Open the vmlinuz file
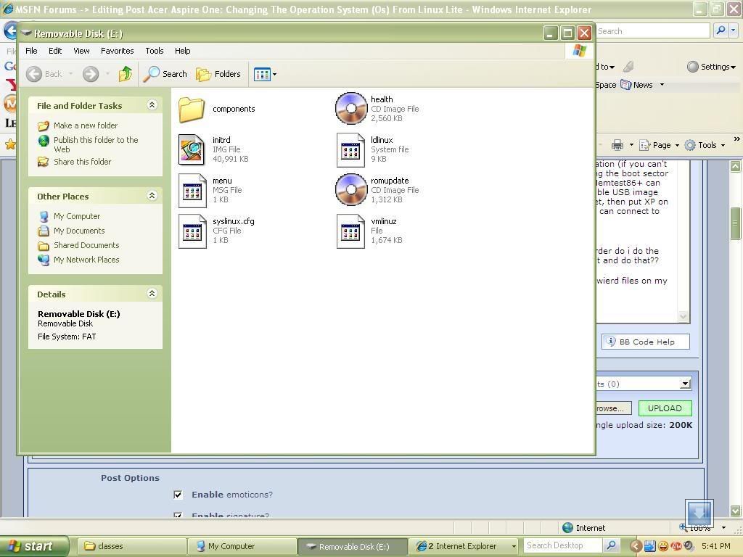The image size is (743, 557). pyautogui.click(x=350, y=231)
